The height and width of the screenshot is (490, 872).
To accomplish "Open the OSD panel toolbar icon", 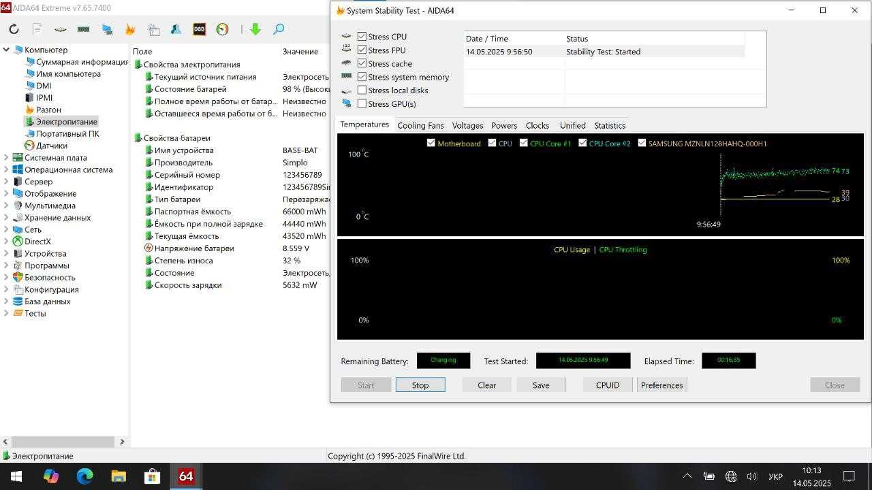I will (x=199, y=29).
